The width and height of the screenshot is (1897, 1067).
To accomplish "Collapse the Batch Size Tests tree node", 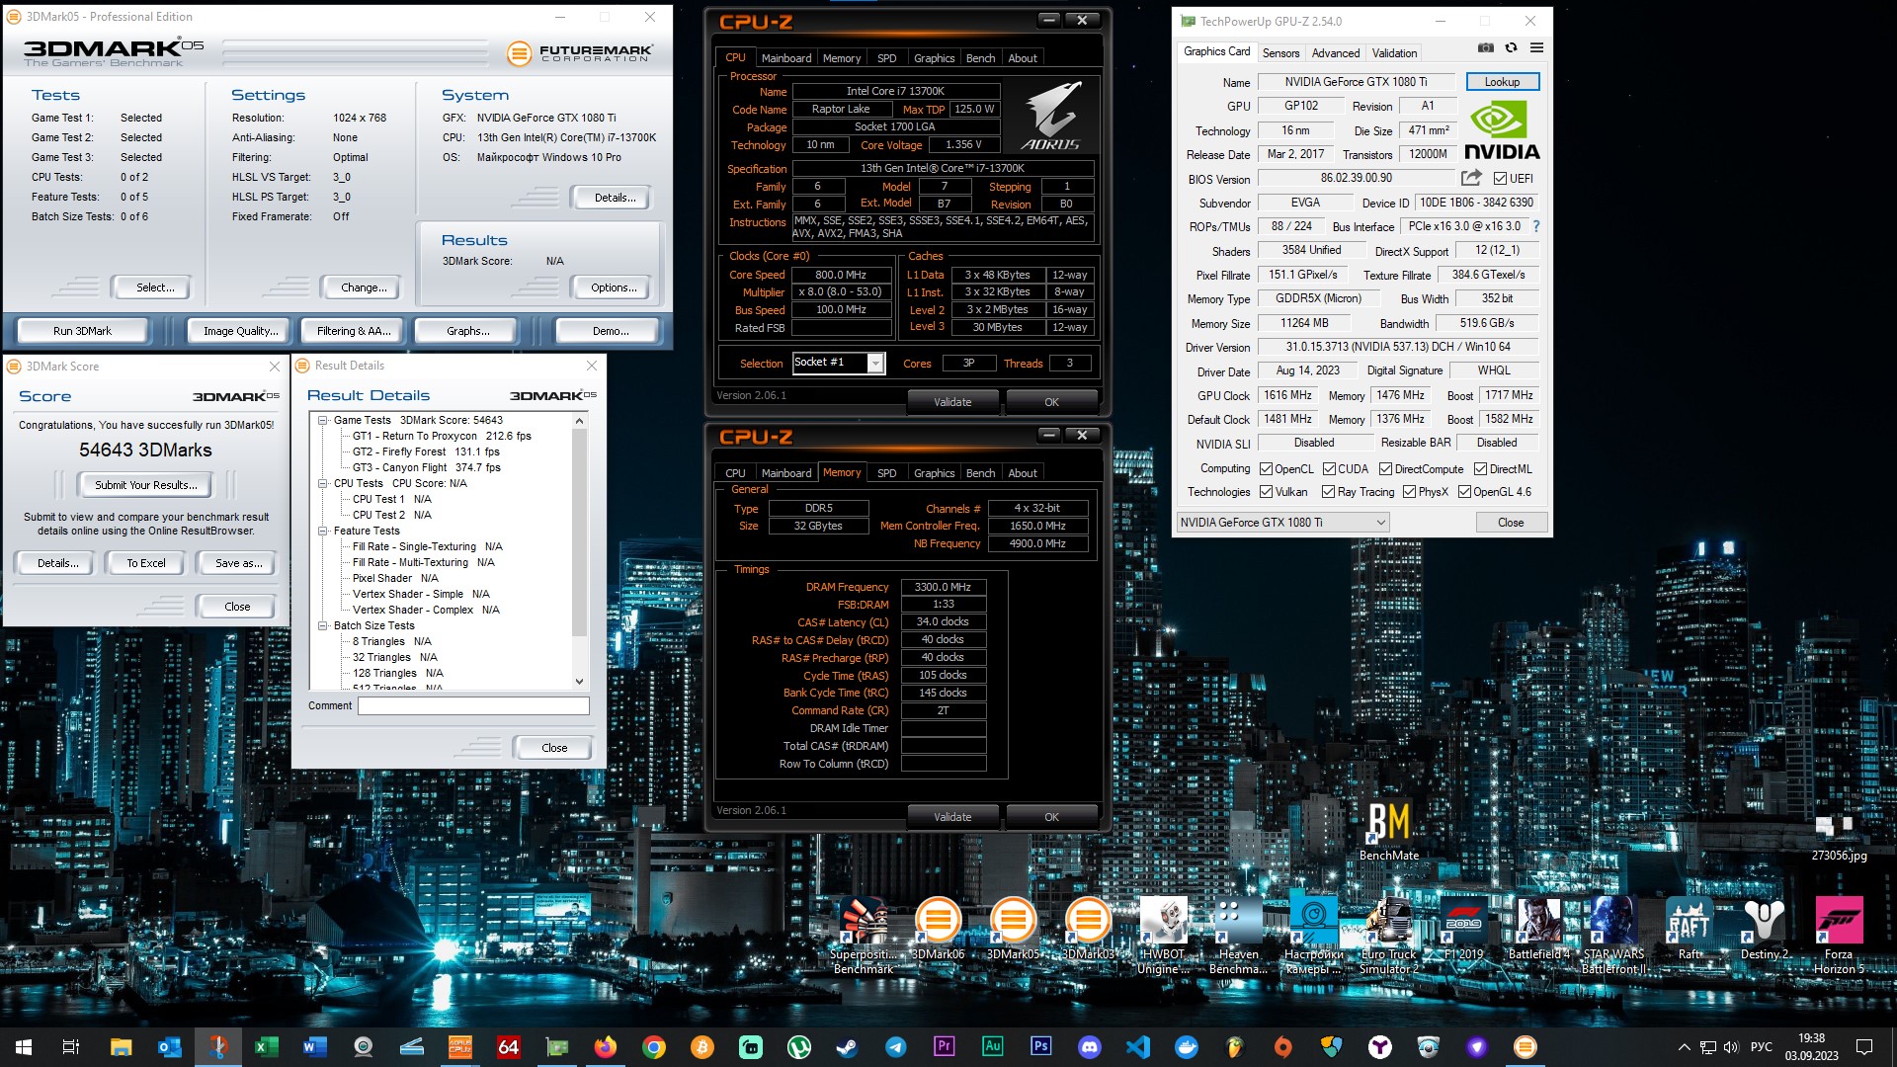I will coord(323,625).
